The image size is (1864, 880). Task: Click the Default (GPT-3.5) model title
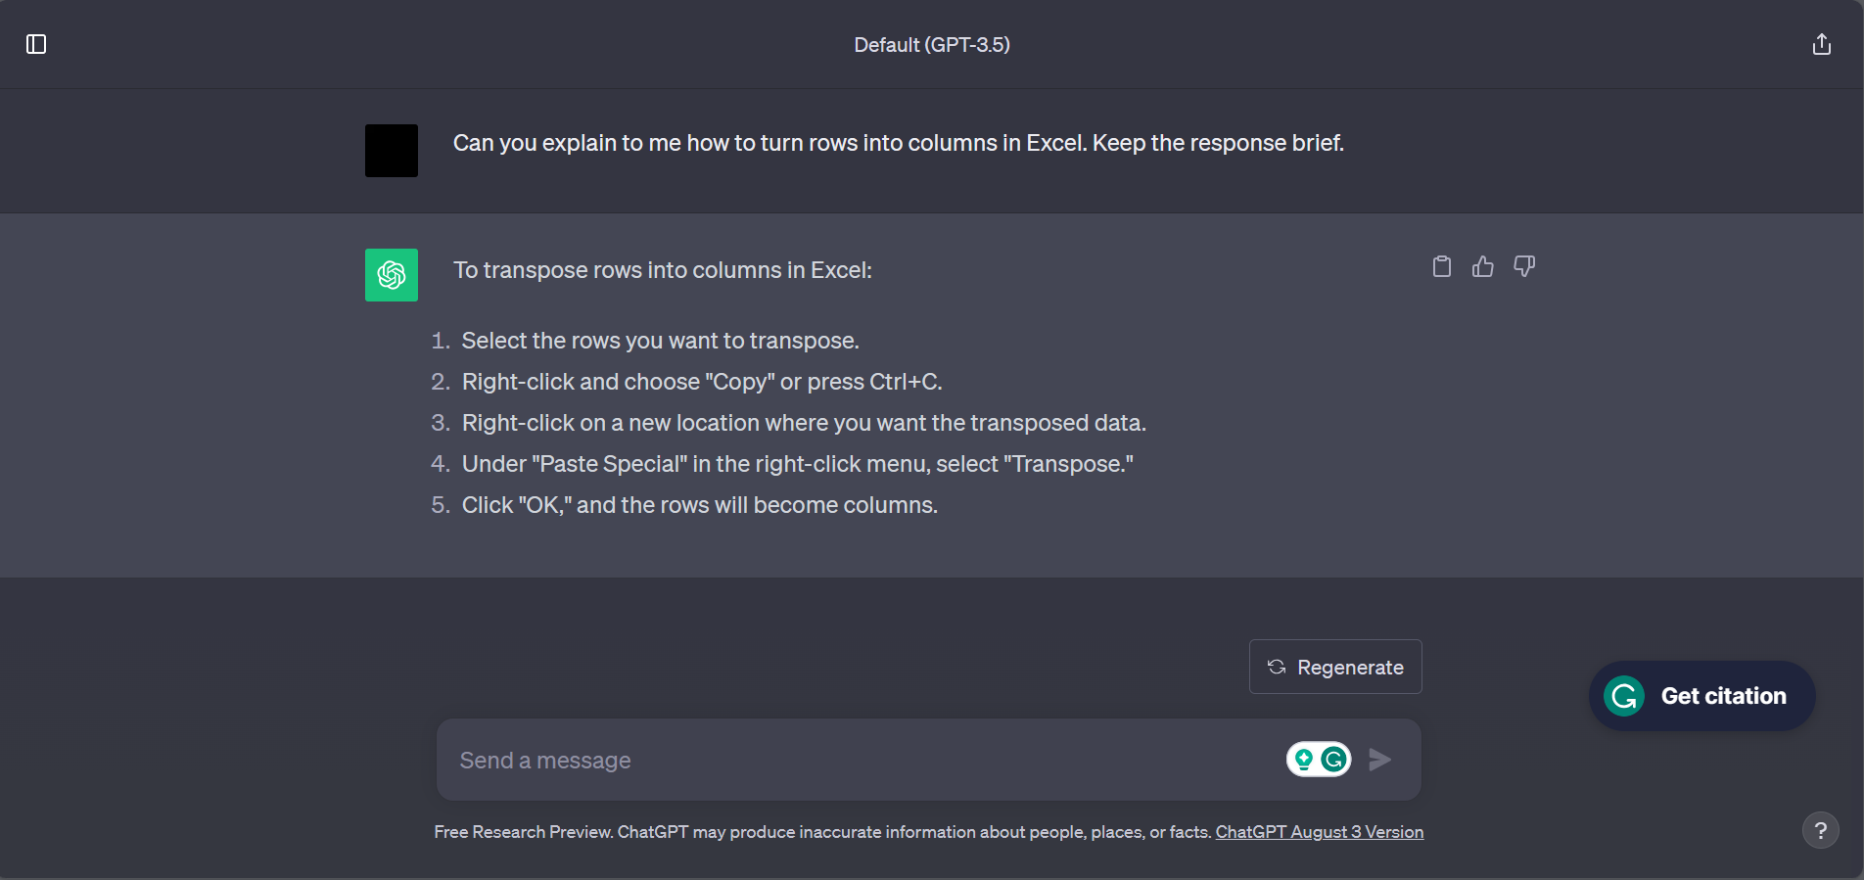[932, 45]
